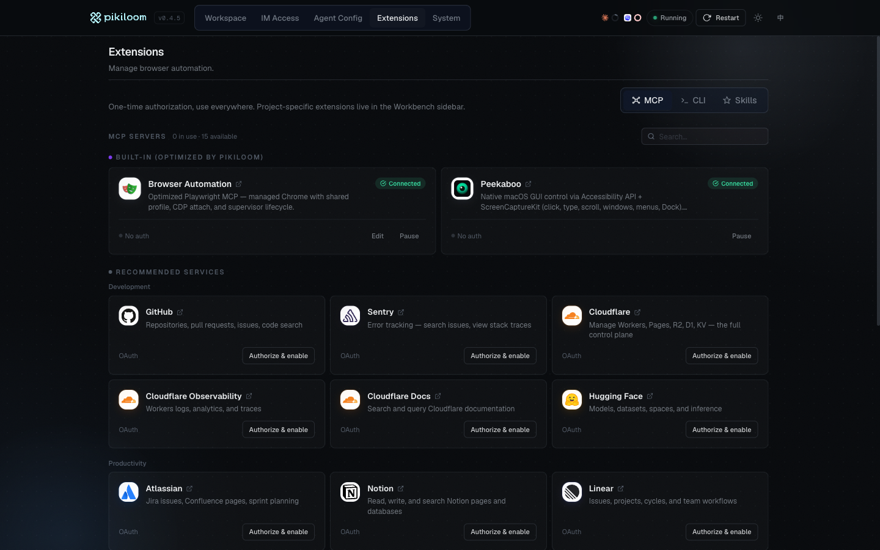Click Browser Automation's Connected badge
880x550 pixels.
400,183
